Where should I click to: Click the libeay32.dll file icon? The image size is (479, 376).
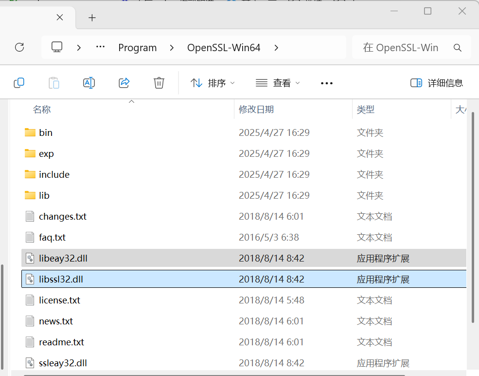click(x=30, y=258)
